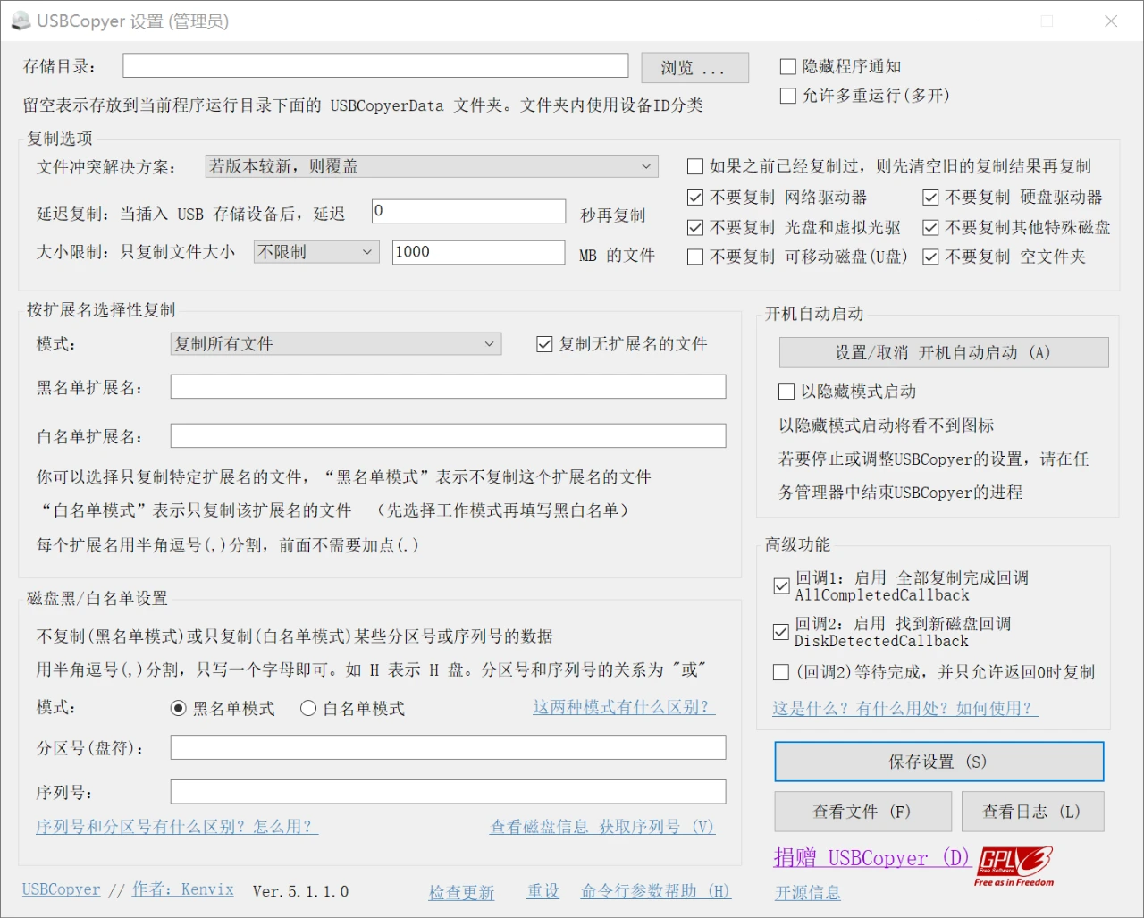Check (回调2)等待完成 option
The height and width of the screenshot is (918, 1144).
(781, 672)
